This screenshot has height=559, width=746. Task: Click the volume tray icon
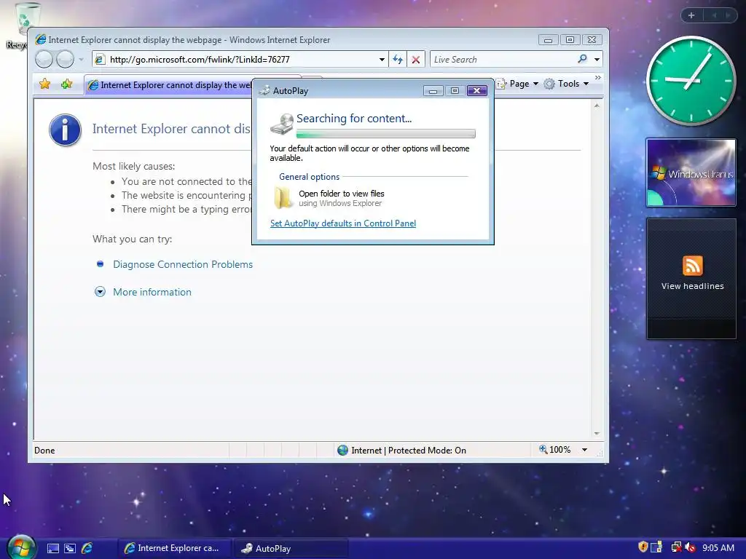click(690, 547)
